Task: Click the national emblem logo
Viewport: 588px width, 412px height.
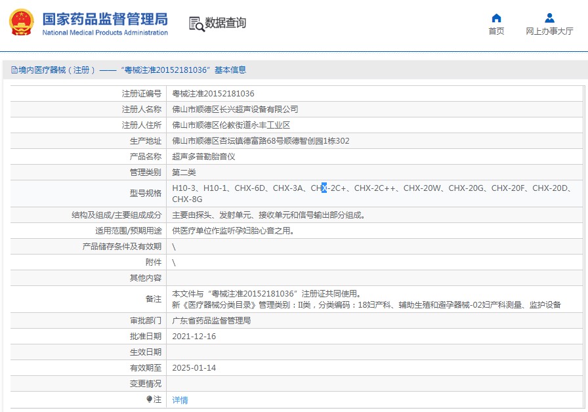Action: click(22, 22)
